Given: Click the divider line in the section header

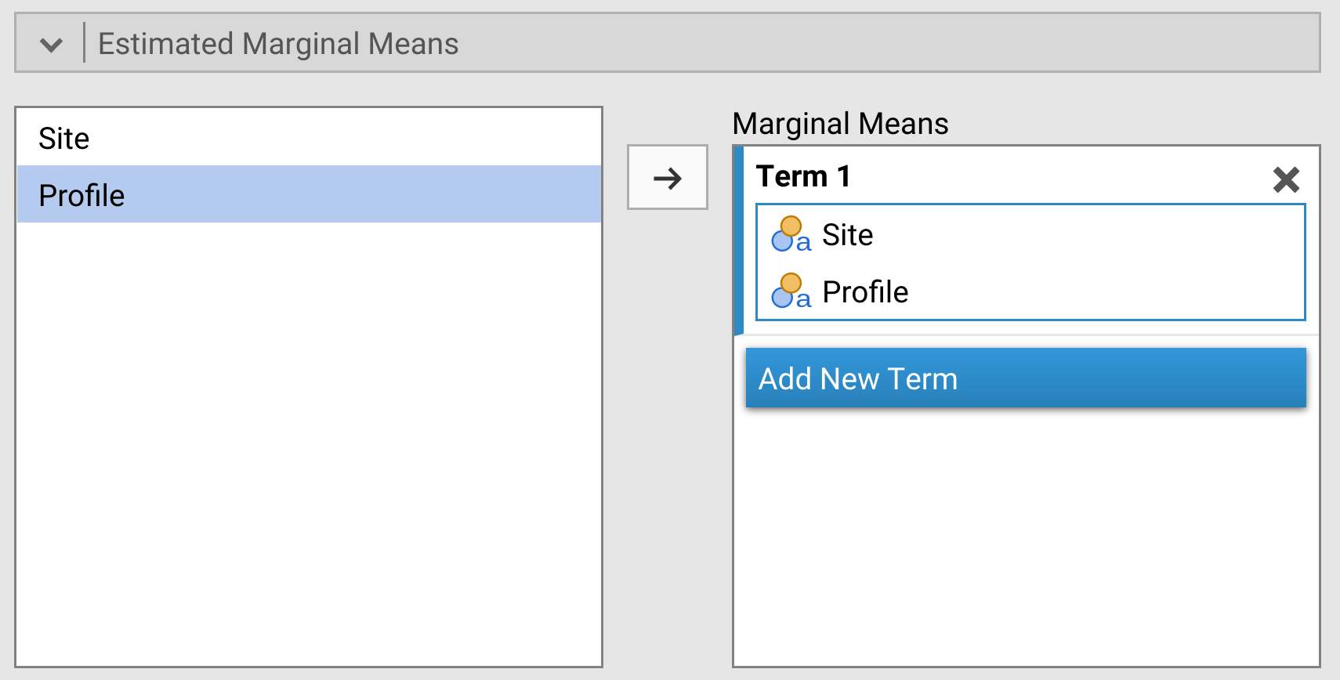Looking at the screenshot, I should 84,43.
